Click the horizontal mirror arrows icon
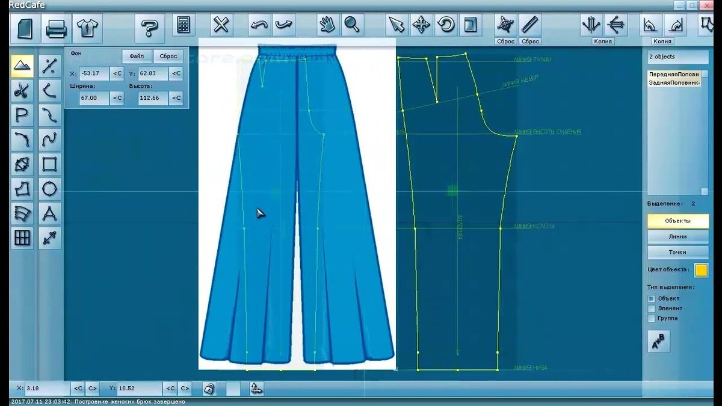The width and height of the screenshot is (722, 406). [616, 25]
